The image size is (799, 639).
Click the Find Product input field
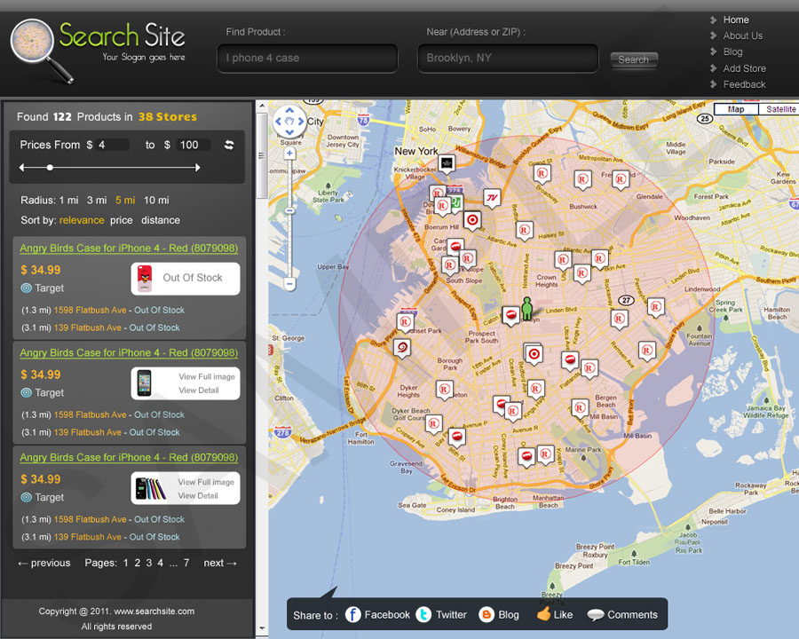(307, 58)
